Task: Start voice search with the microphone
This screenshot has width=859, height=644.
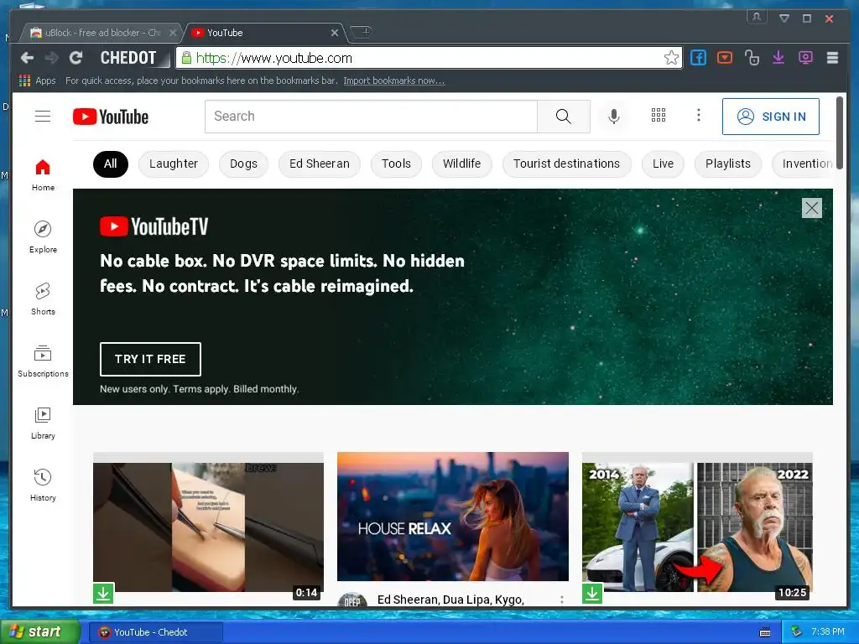Action: pyautogui.click(x=614, y=116)
